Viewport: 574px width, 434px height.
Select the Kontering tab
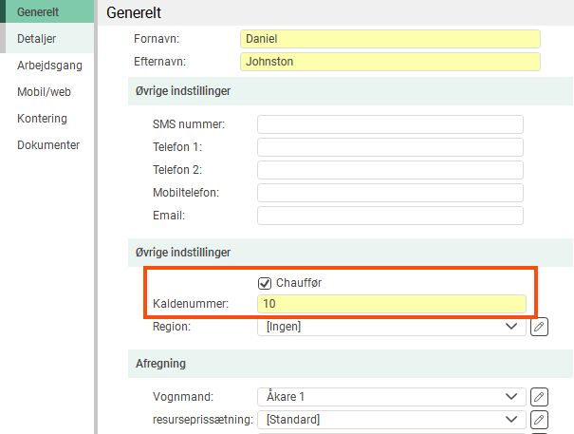coord(42,119)
